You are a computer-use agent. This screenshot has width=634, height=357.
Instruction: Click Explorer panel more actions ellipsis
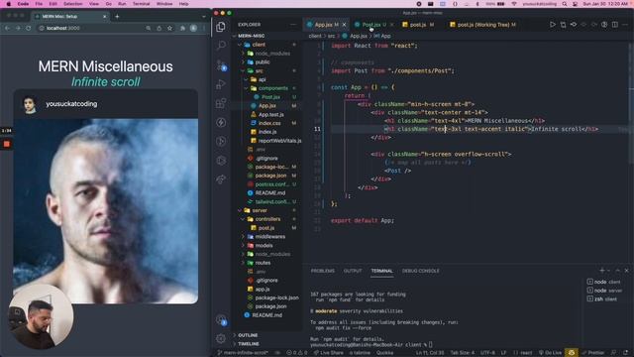point(293,25)
